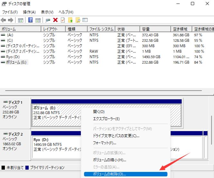Screen dimensions: 214x178
Task: Choose ボリュームの削除(D) from context menu
Action: tap(109, 174)
